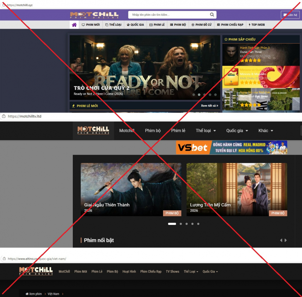
Task: Click Phim bộ in motchilltv.ltd navbar
Action: click(153, 131)
